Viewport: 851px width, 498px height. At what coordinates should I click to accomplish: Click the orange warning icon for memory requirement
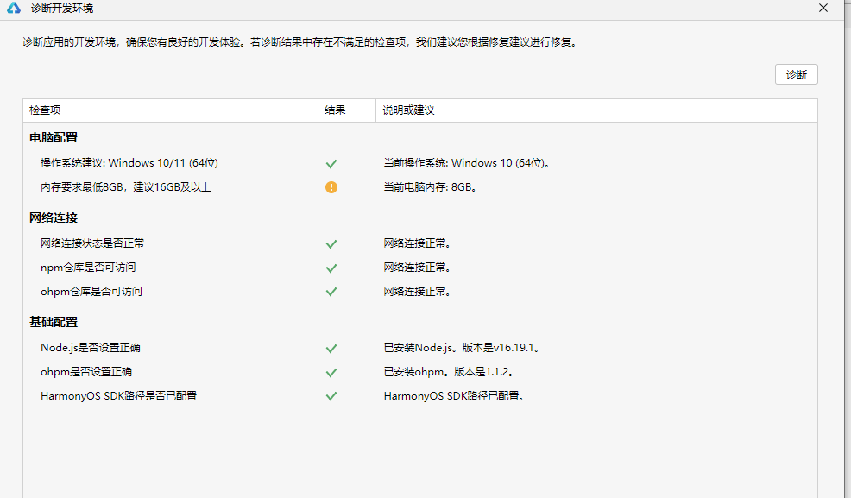point(331,187)
